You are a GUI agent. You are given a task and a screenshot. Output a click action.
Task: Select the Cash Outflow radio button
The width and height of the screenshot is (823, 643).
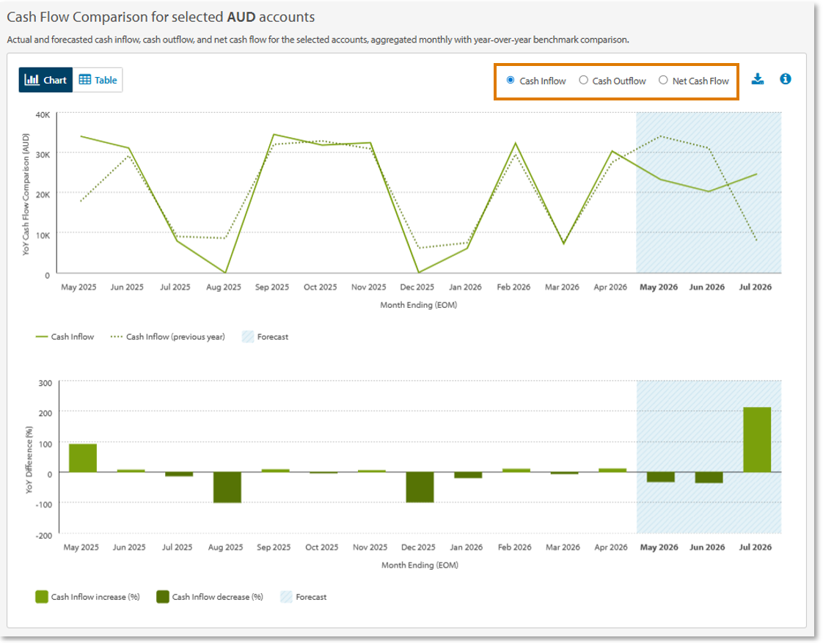tap(583, 80)
